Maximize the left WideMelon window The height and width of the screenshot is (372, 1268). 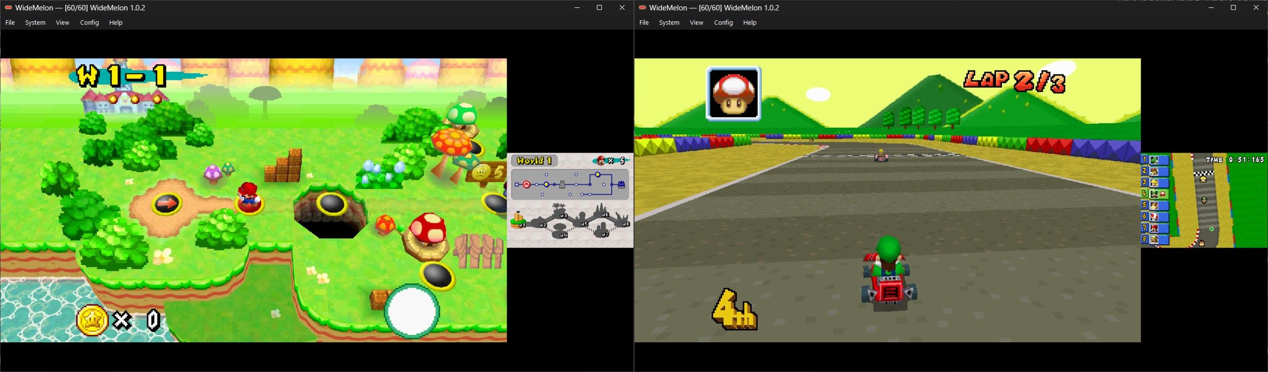[x=599, y=7]
